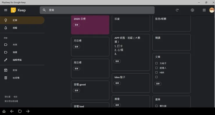Viewport: 215px width, 115px height.
Task: Navigate back with the left arrow
Action: (12, 111)
